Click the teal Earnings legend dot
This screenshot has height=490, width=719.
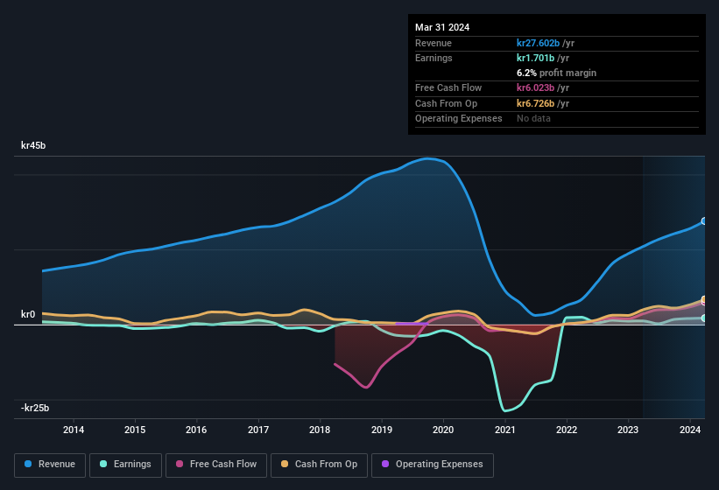tap(104, 465)
